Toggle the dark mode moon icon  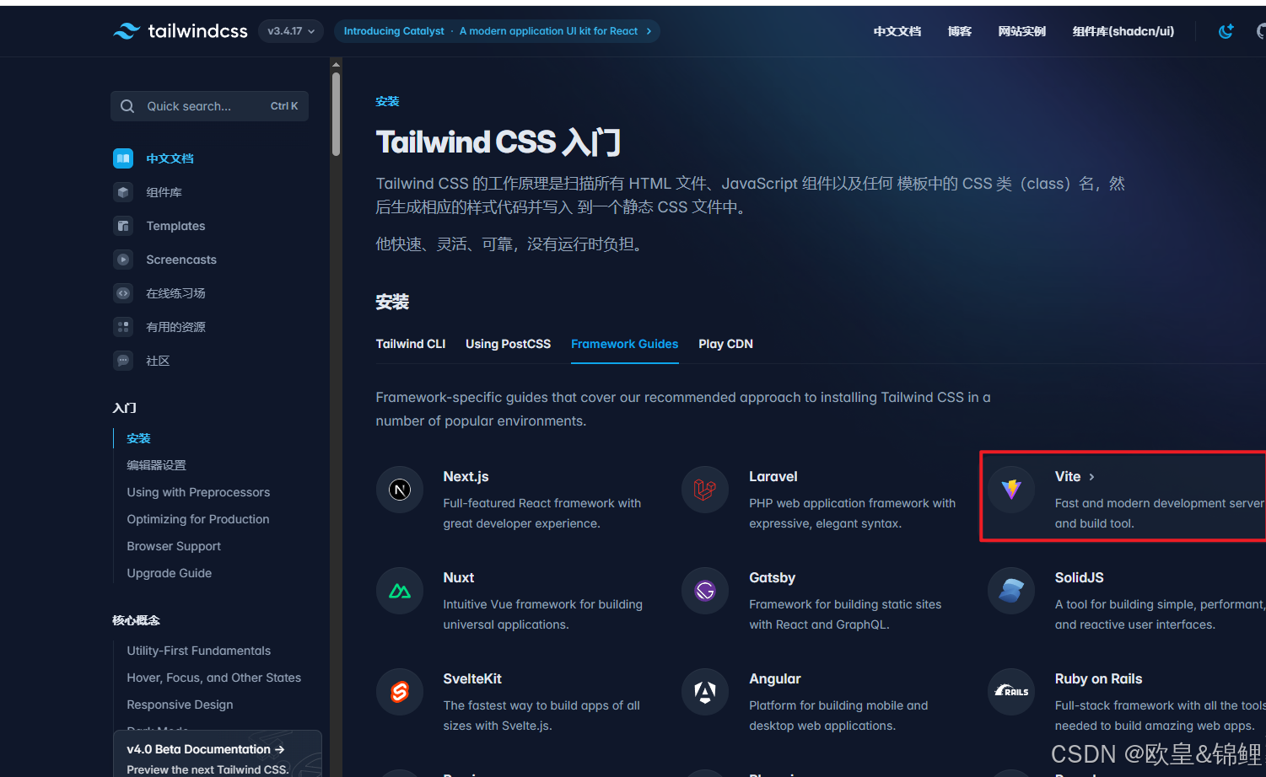click(x=1226, y=31)
